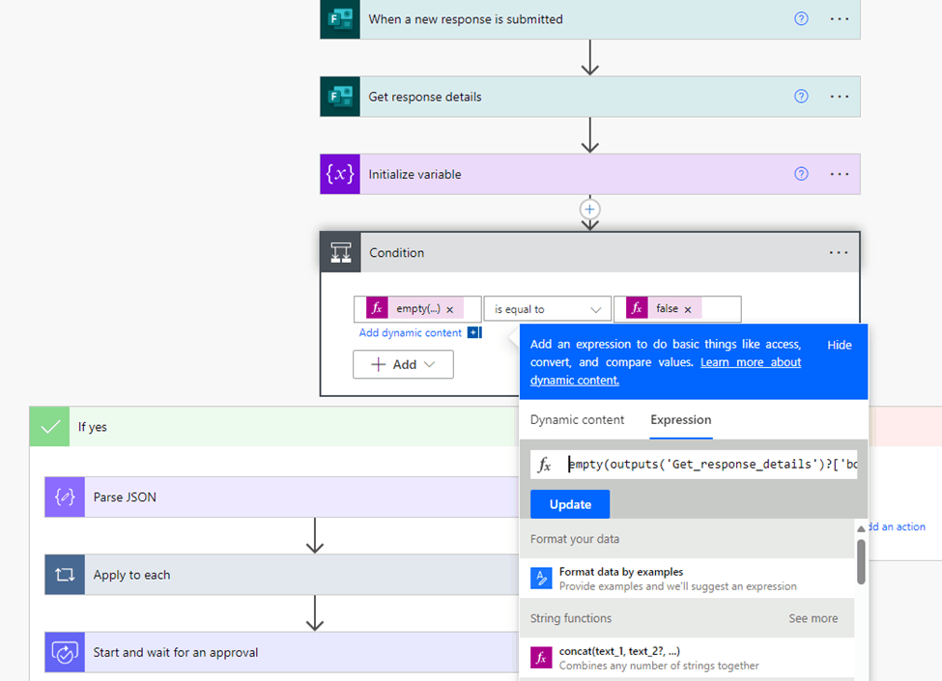Click the Apply to each loop icon

(65, 575)
